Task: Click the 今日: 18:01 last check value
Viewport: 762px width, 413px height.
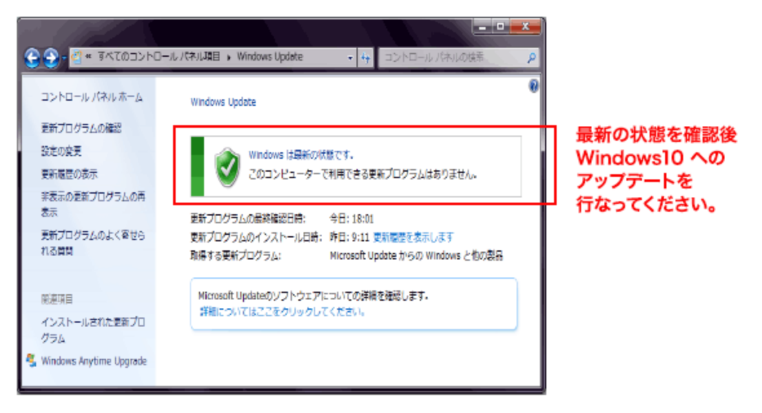Action: point(352,219)
